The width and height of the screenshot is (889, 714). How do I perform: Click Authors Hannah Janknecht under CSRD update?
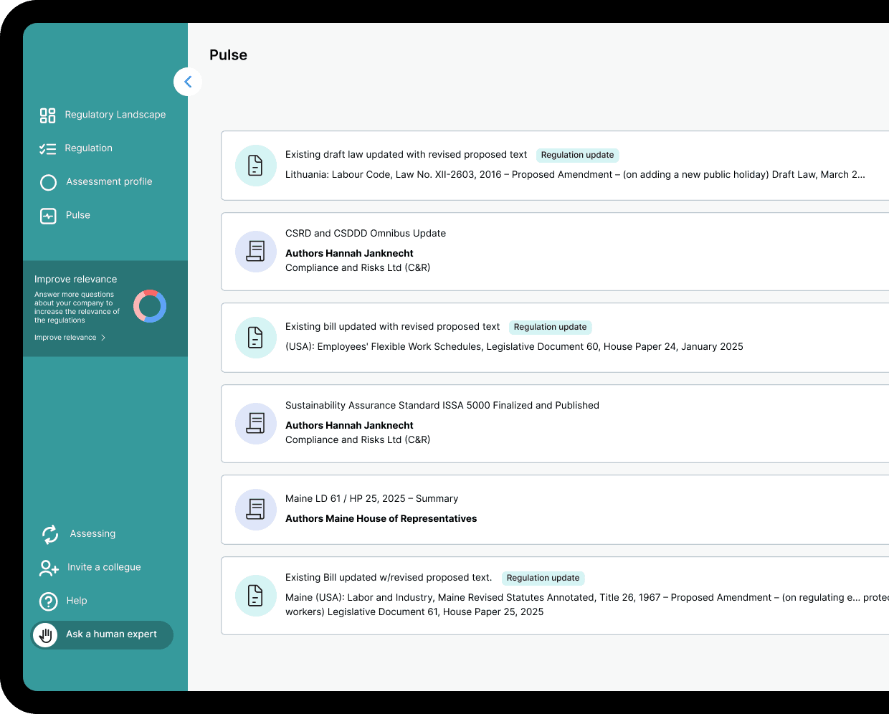pyautogui.click(x=349, y=253)
